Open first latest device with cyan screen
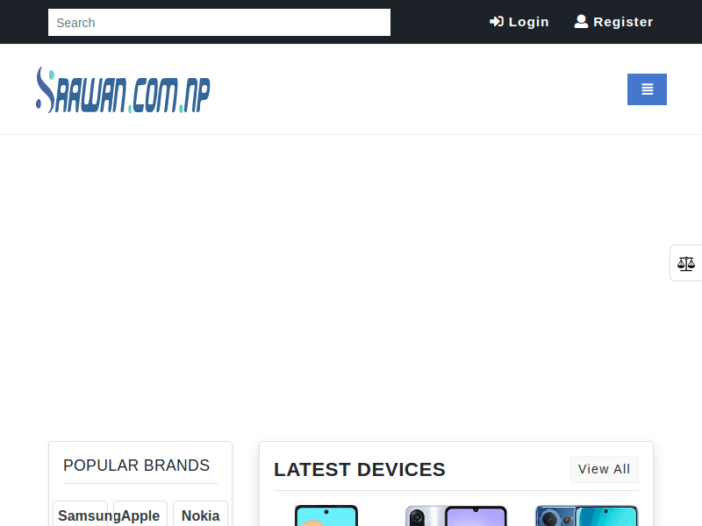This screenshot has width=702, height=526. click(x=326, y=515)
